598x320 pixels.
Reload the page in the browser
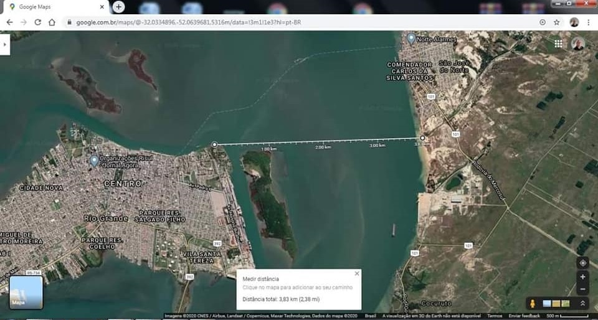37,22
